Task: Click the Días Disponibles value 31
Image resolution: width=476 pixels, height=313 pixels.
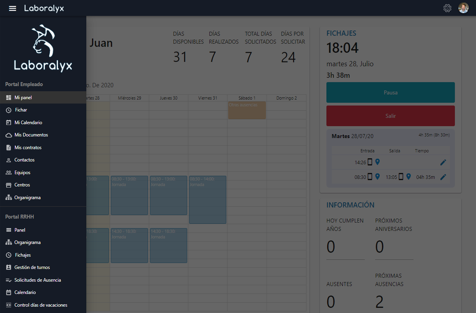Action: click(180, 57)
